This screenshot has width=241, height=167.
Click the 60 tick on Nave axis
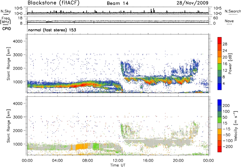215,18
